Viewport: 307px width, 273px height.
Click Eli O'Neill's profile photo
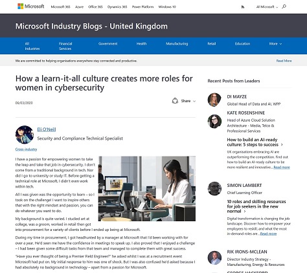click(x=25, y=135)
